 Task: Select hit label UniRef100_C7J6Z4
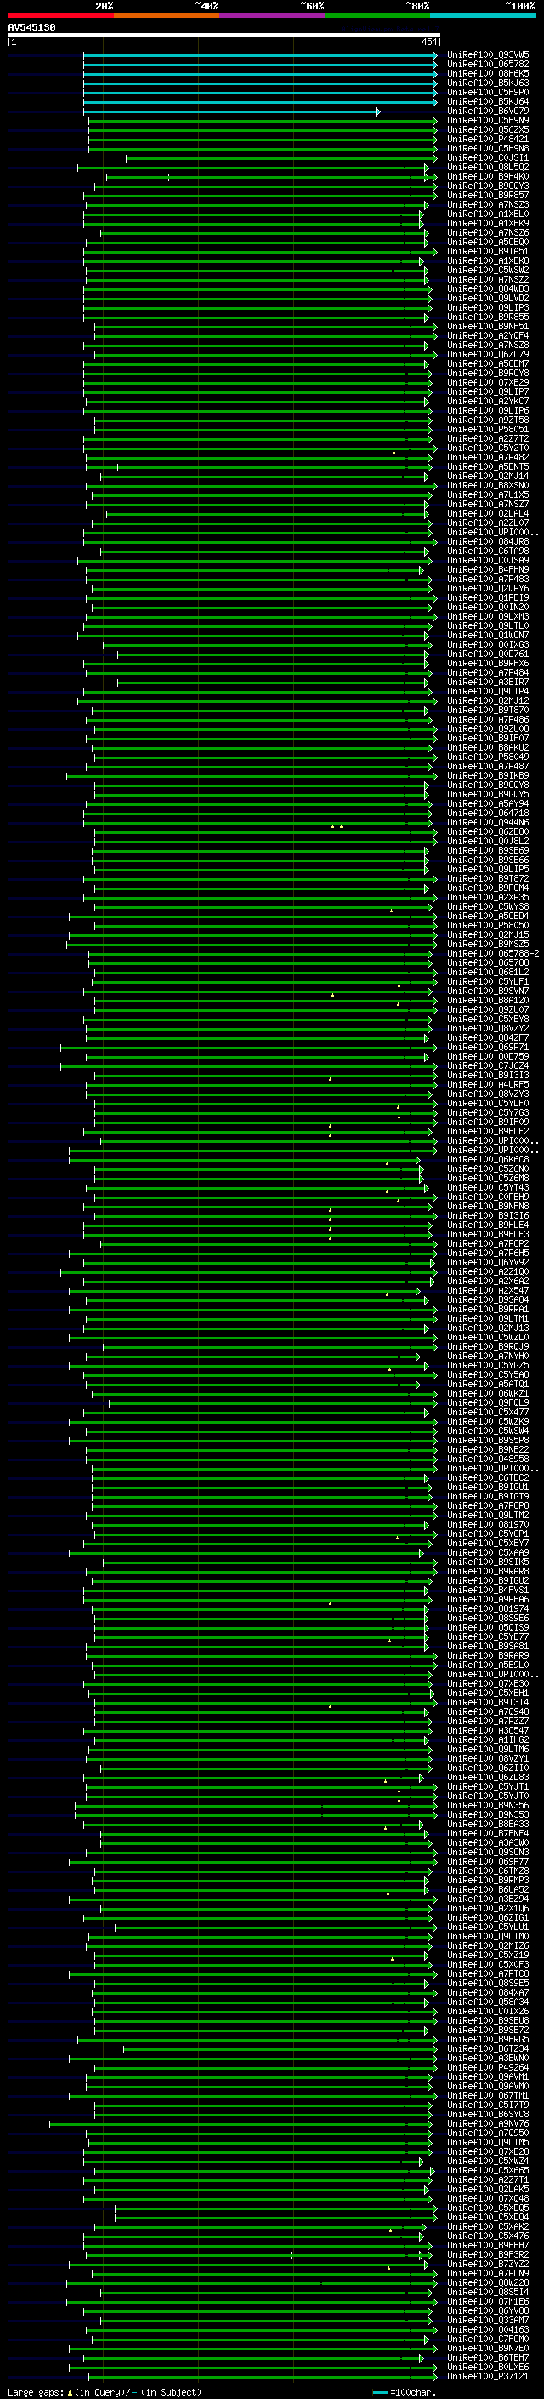488,1065
